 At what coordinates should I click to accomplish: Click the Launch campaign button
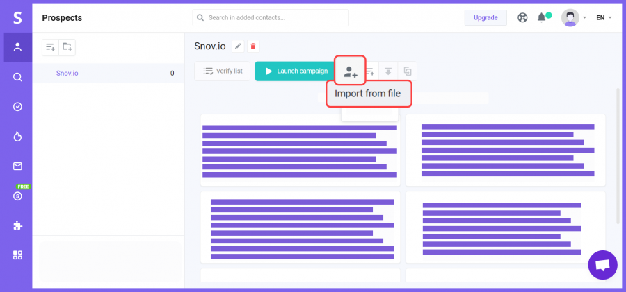294,71
